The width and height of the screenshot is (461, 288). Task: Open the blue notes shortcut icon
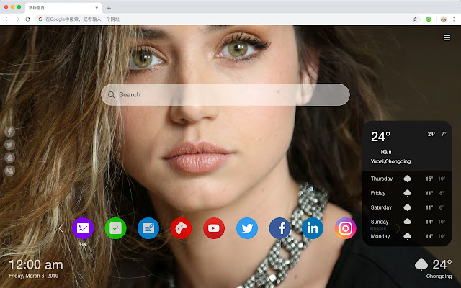click(148, 228)
